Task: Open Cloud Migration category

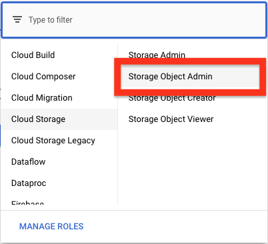Action: point(59,98)
